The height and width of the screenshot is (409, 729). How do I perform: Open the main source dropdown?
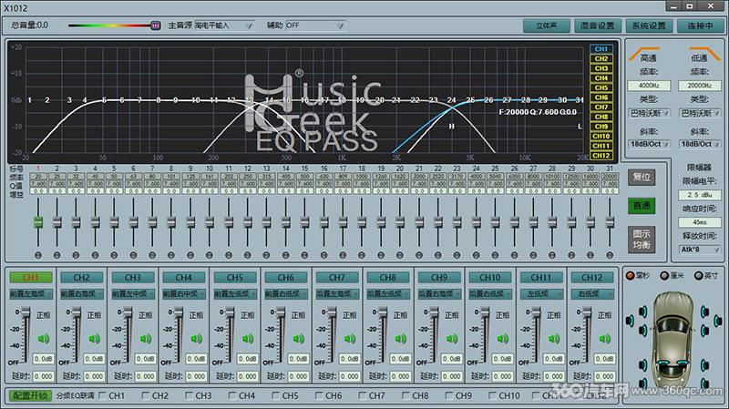coord(224,26)
